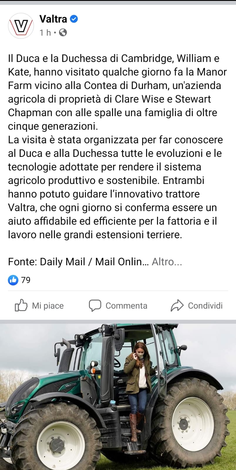Tap the Condividi label
This screenshot has width=236, height=470.
205,306
